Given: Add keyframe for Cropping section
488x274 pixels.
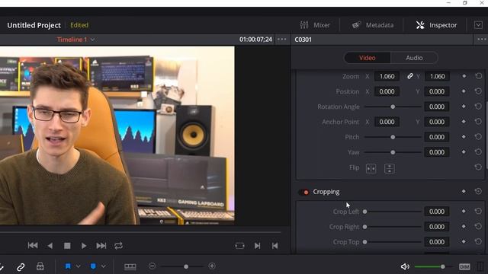Looking at the screenshot, I should [x=464, y=192].
